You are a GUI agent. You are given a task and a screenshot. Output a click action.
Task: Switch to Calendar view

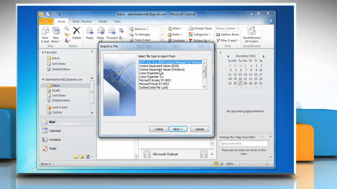pyautogui.click(x=67, y=131)
